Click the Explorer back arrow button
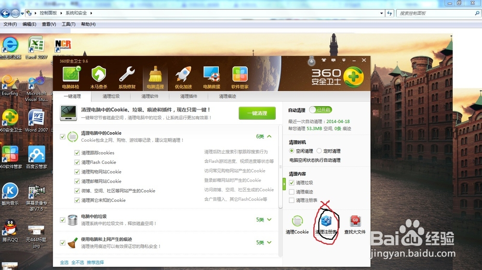 point(5,13)
